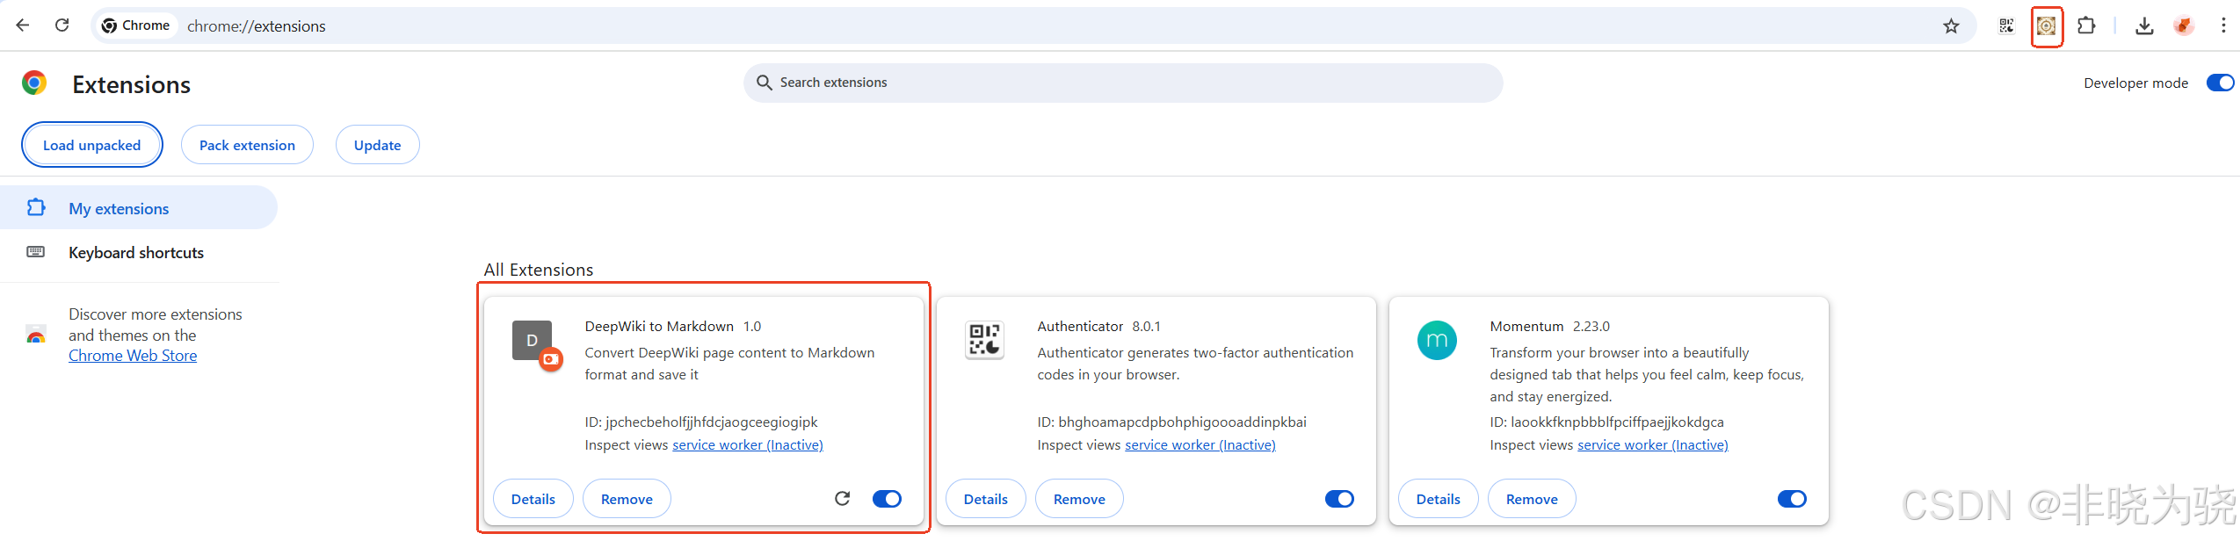Image resolution: width=2240 pixels, height=541 pixels.
Task: Disable the Authenticator extension
Action: (x=1339, y=499)
